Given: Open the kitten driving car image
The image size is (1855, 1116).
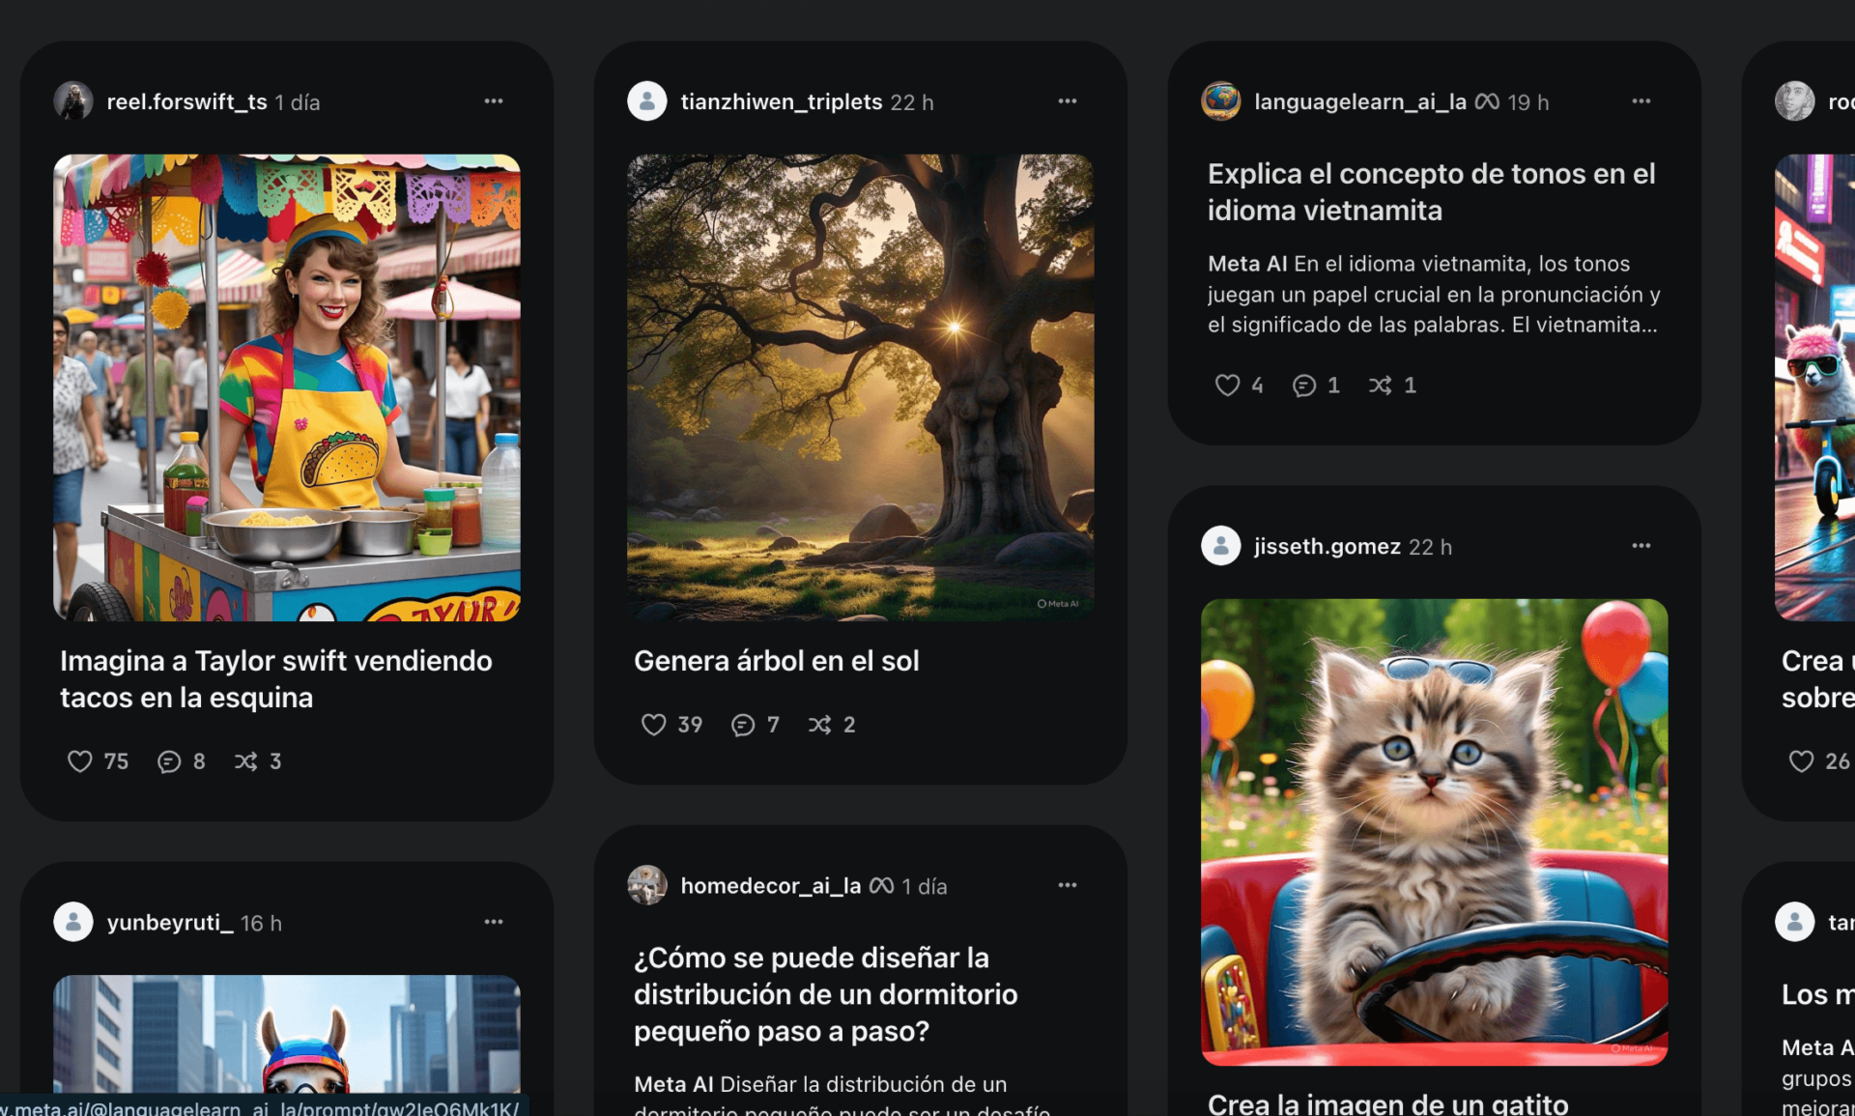Looking at the screenshot, I should [x=1435, y=832].
